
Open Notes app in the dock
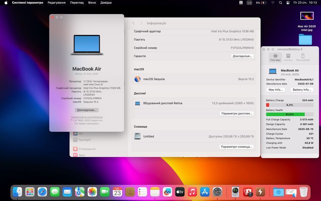[x=155, y=192]
